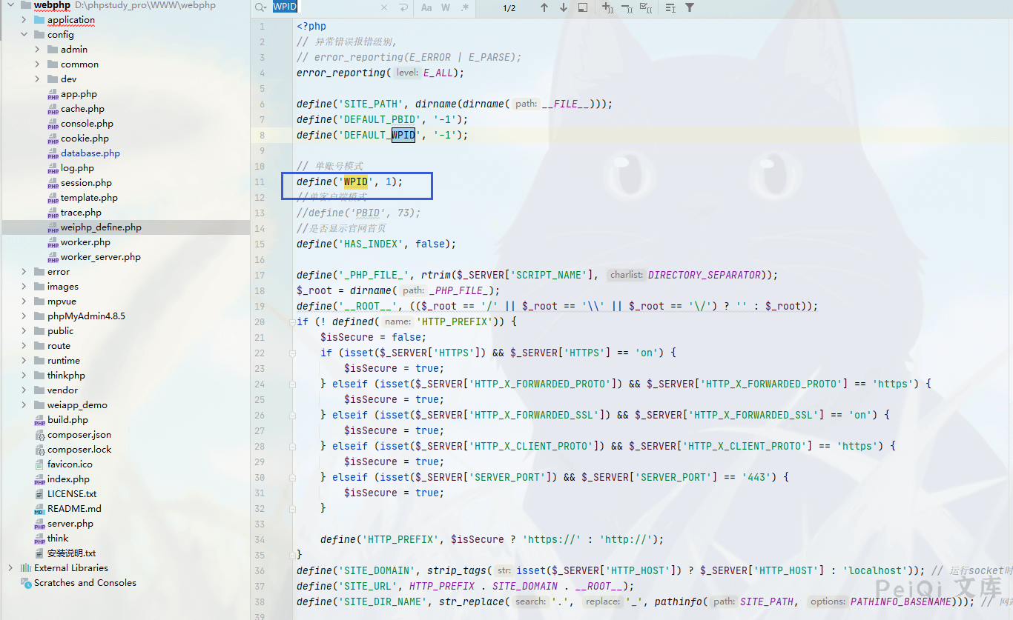Viewport: 1013px width, 620px height.
Task: Click the search filter funnel icon
Action: (x=690, y=7)
